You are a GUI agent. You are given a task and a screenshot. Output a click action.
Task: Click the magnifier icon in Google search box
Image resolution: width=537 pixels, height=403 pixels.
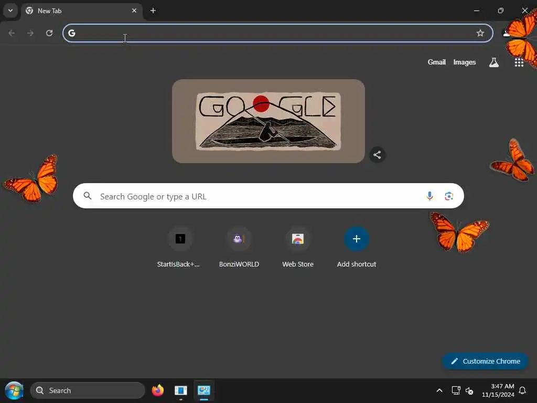point(88,196)
